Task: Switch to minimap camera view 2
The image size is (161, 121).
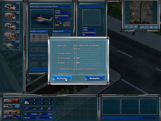Action: click(131, 27)
